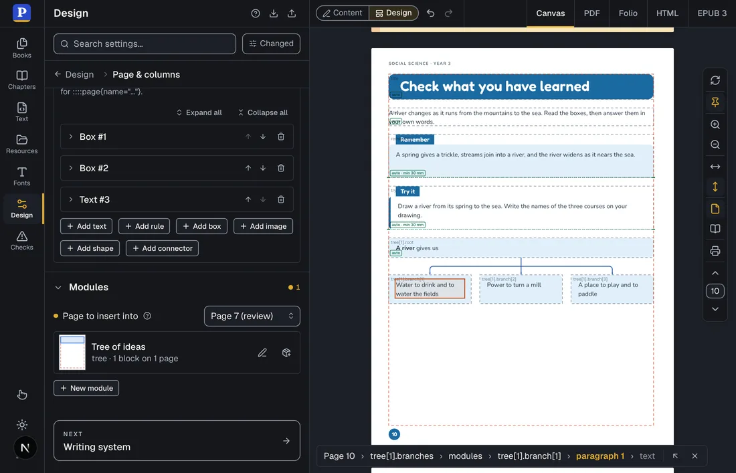Viewport: 736px width, 473px height.
Task: Toggle the hand pan tool
Action: [x=21, y=395]
